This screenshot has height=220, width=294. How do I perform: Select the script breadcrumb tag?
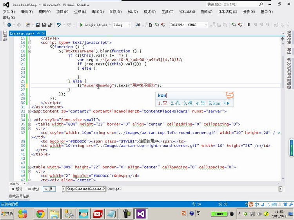(x=114, y=189)
